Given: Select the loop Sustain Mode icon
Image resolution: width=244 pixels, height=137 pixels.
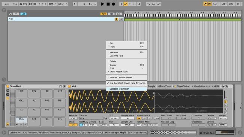Looking at the screenshot, I should point(144,118).
